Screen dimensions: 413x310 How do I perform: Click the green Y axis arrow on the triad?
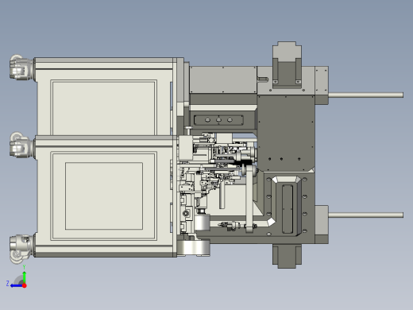pyautogui.click(x=24, y=277)
